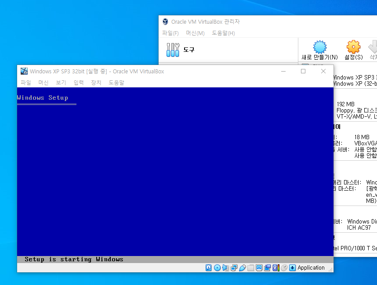Open 파일(F) menu in VirtualBox Manager
377x285 pixels.
pos(170,33)
